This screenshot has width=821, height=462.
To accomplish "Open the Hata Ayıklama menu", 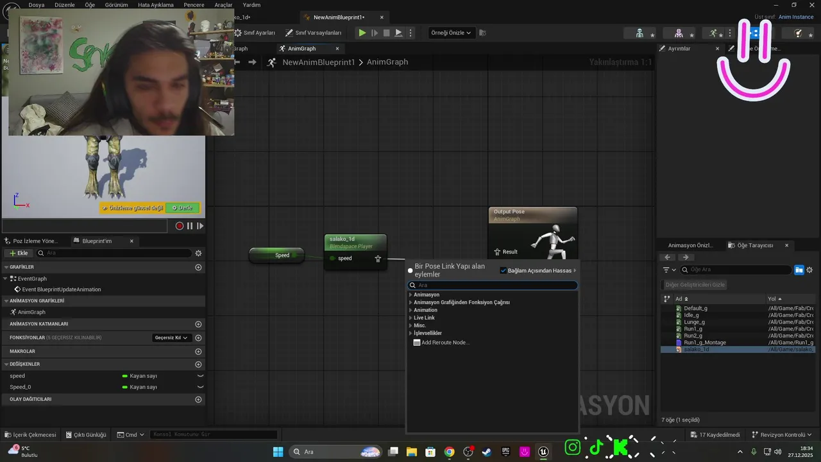I will [156, 4].
